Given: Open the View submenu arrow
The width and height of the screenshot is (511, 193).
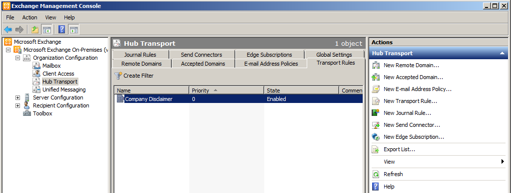Looking at the screenshot, I should tap(503, 162).
